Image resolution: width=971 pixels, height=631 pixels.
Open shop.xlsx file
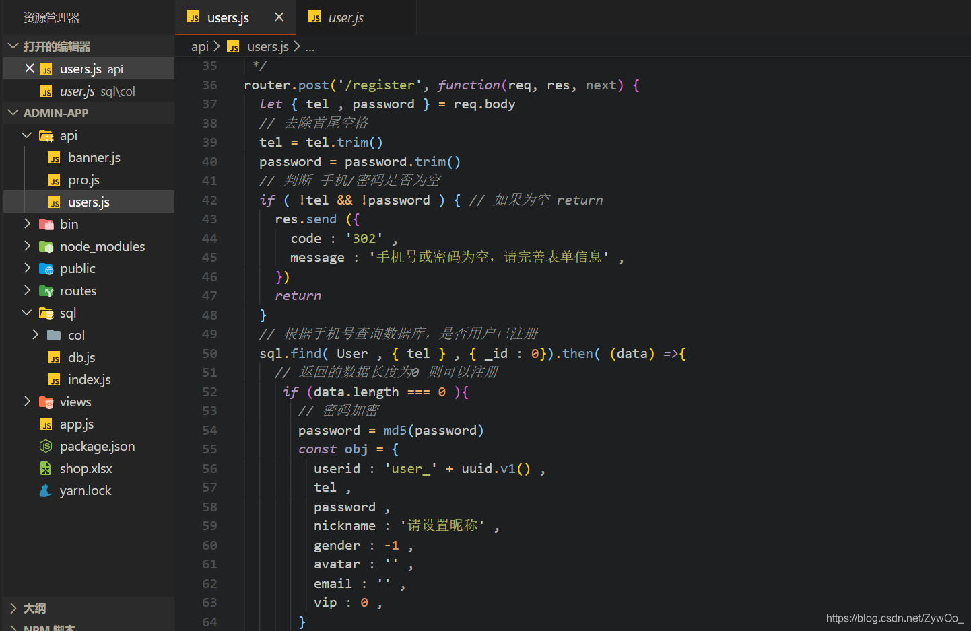[86, 468]
